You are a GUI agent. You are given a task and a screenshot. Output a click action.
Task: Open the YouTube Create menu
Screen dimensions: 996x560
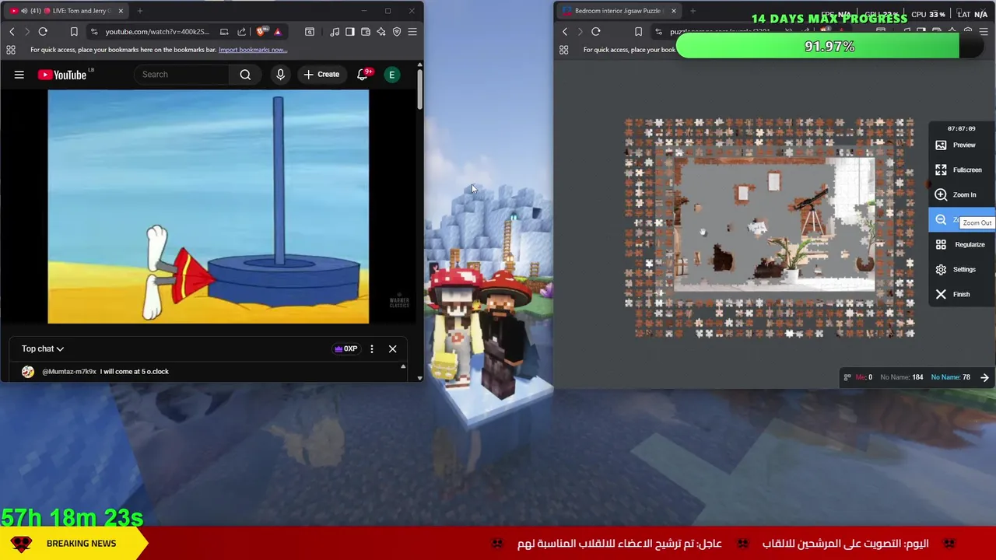point(321,75)
